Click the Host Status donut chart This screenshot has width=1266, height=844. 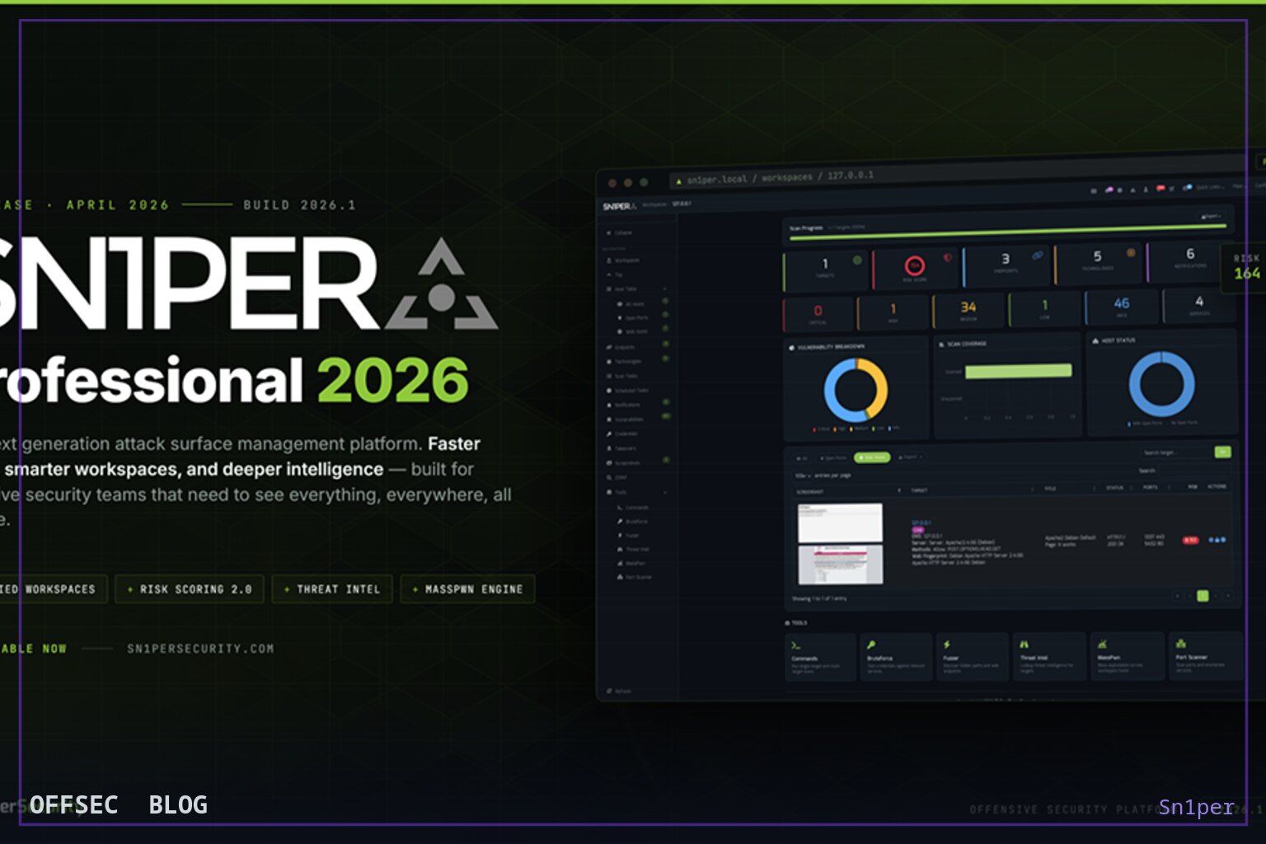1161,384
